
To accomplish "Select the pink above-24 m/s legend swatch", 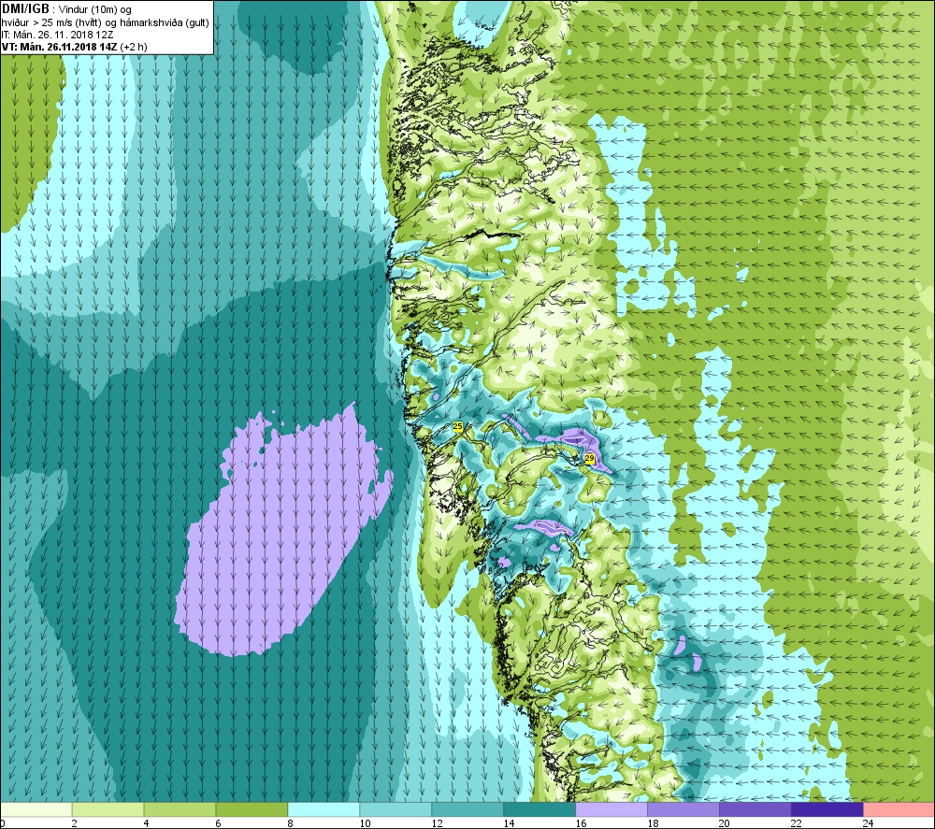I will point(899,809).
